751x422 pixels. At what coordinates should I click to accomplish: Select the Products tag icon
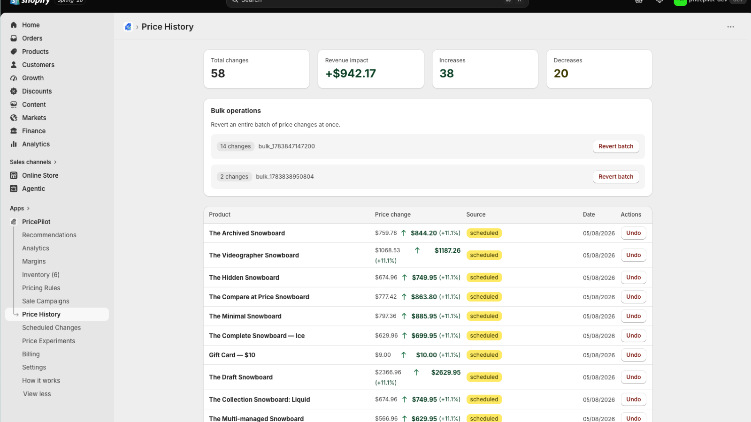click(14, 52)
